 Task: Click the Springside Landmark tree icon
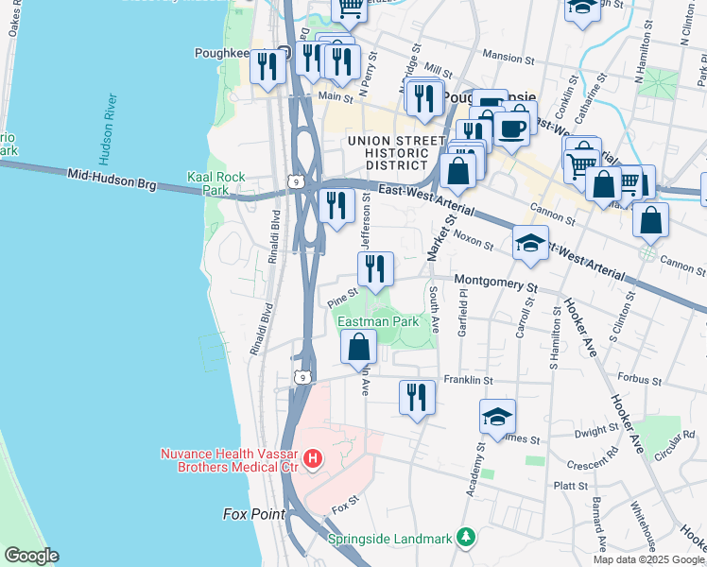click(x=464, y=538)
